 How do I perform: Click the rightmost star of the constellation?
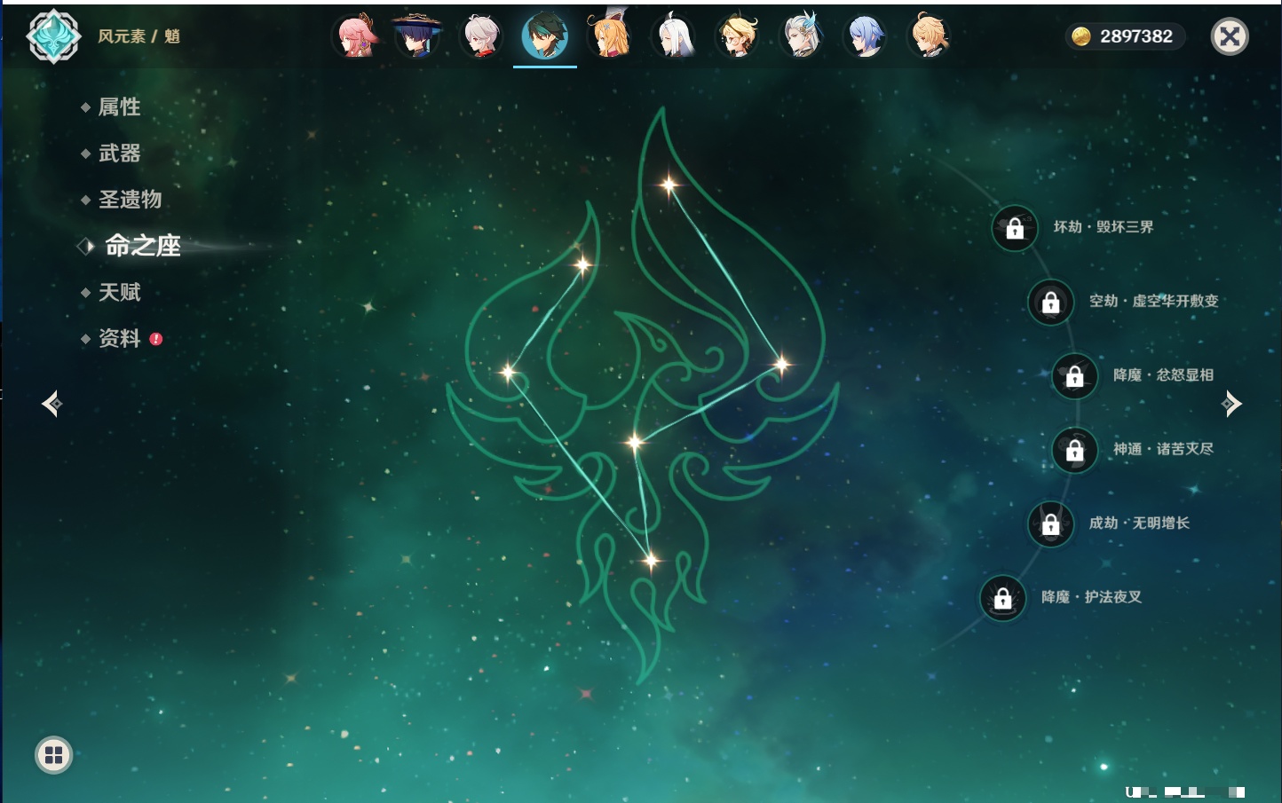coord(781,364)
